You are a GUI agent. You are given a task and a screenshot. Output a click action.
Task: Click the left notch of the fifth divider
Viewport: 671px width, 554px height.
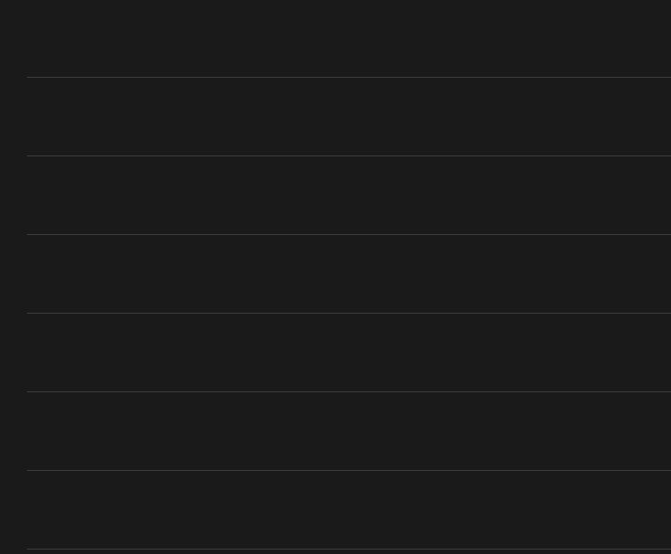pos(25,390)
